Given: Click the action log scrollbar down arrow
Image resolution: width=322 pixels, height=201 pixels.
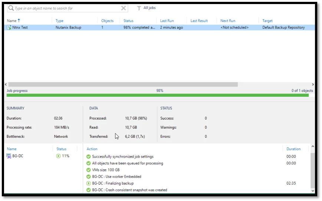Looking at the screenshot, I should pyautogui.click(x=313, y=191).
